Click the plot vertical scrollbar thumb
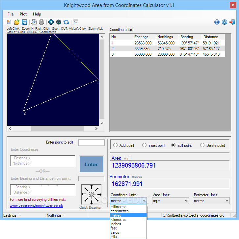The width and height of the screenshot is (239, 239). click(102, 79)
